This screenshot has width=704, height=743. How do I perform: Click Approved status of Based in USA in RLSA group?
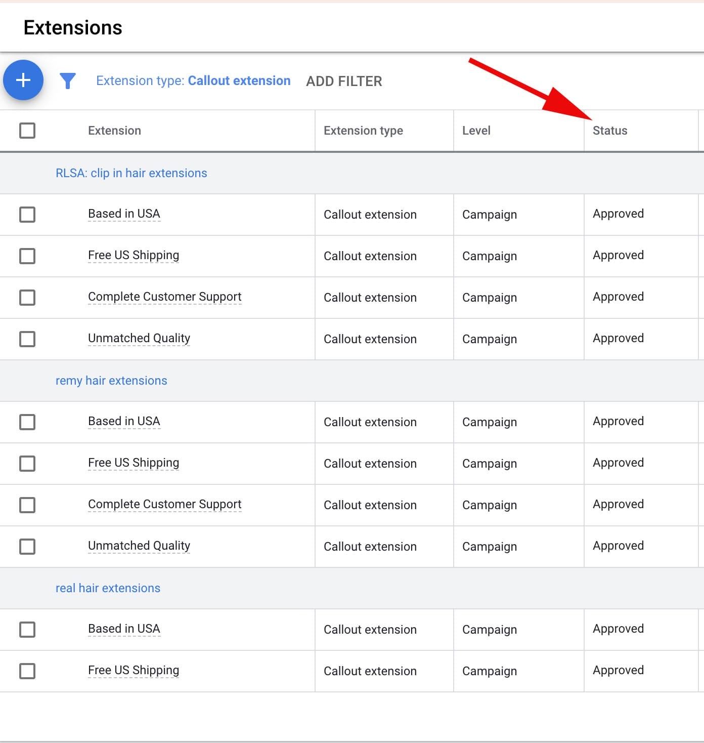click(618, 214)
